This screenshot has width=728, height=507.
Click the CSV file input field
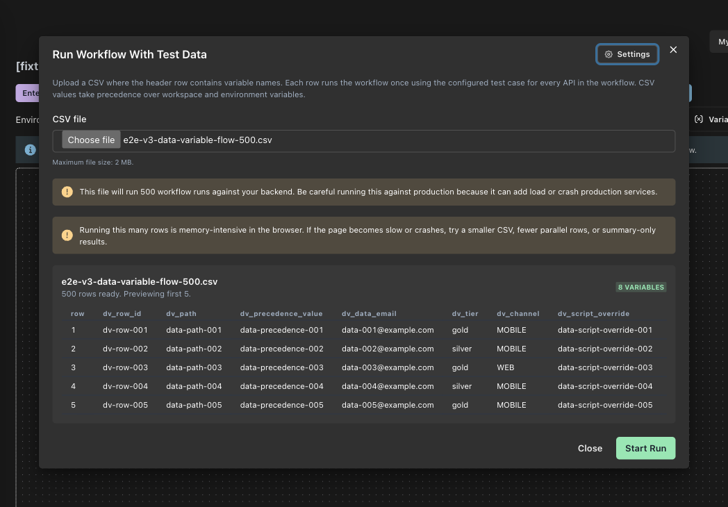click(x=363, y=141)
